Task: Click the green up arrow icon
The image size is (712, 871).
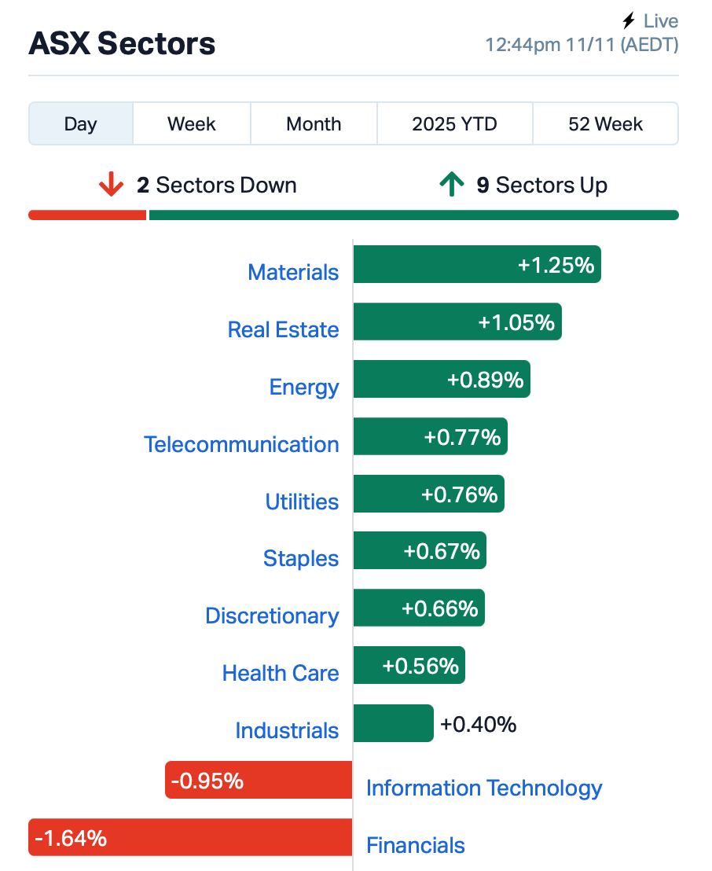Action: pos(451,186)
